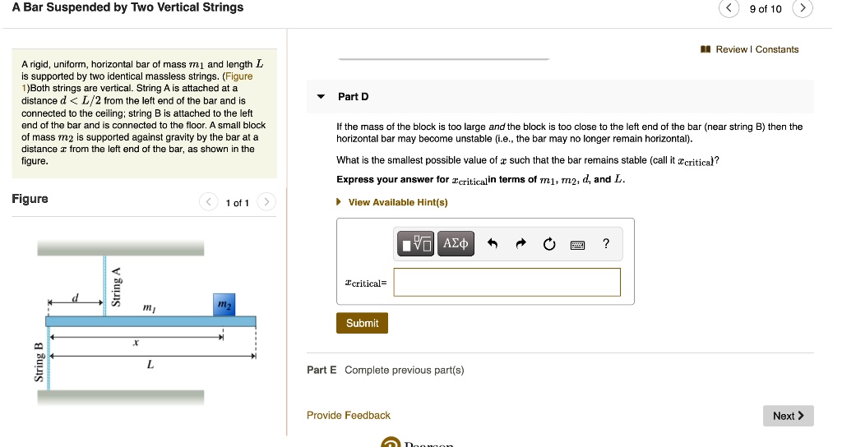Open the Provide Feedback link

click(349, 415)
